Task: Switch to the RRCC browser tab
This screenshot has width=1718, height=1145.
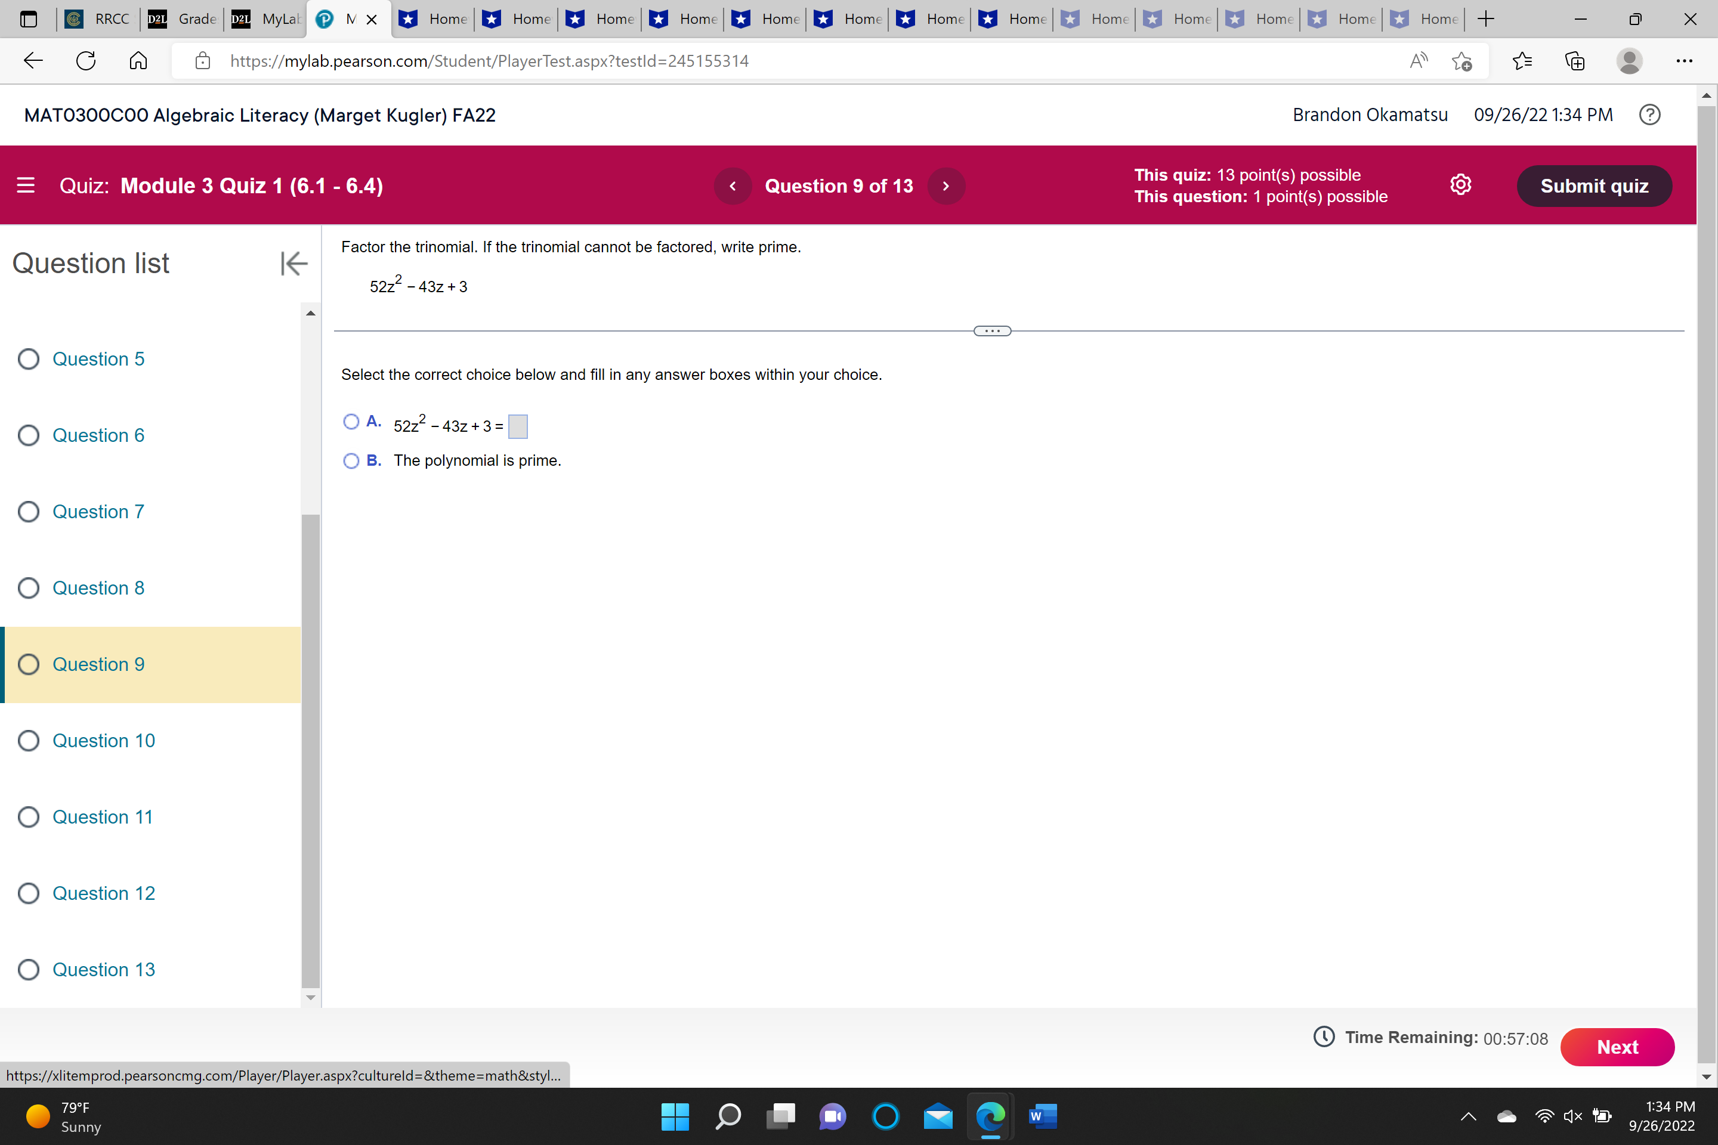Action: pyautogui.click(x=98, y=19)
